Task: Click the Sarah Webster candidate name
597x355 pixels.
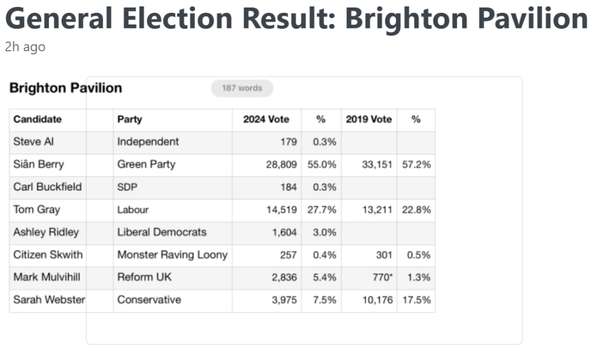Action: 49,300
